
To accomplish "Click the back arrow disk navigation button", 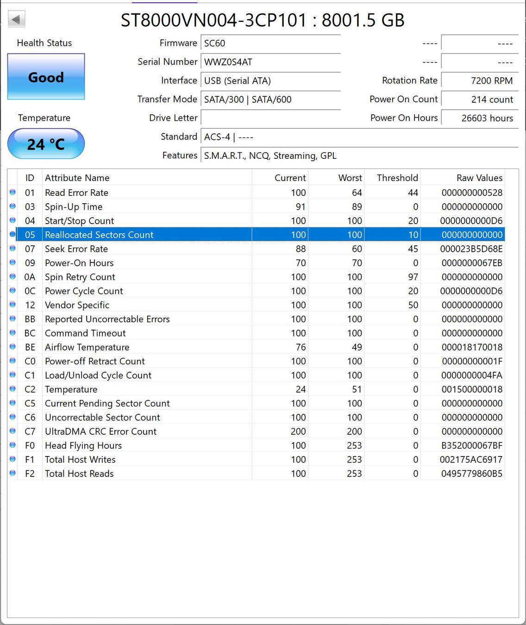I will pyautogui.click(x=16, y=19).
